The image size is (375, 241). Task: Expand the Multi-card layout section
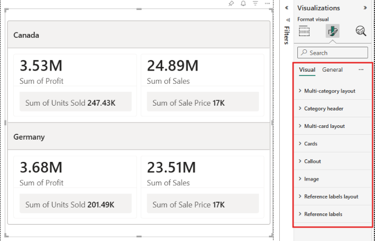coord(324,126)
